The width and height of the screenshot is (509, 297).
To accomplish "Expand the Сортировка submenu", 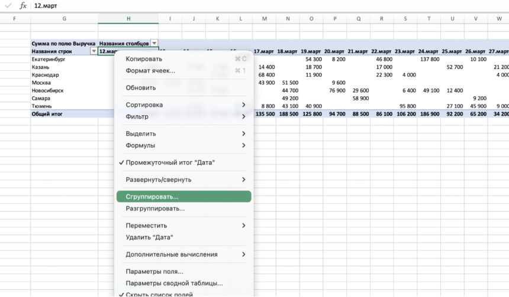I will [x=183, y=105].
